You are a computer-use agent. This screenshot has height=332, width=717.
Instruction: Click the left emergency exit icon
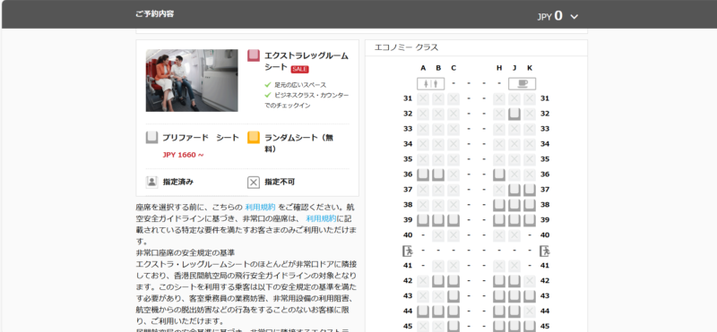[x=407, y=251]
